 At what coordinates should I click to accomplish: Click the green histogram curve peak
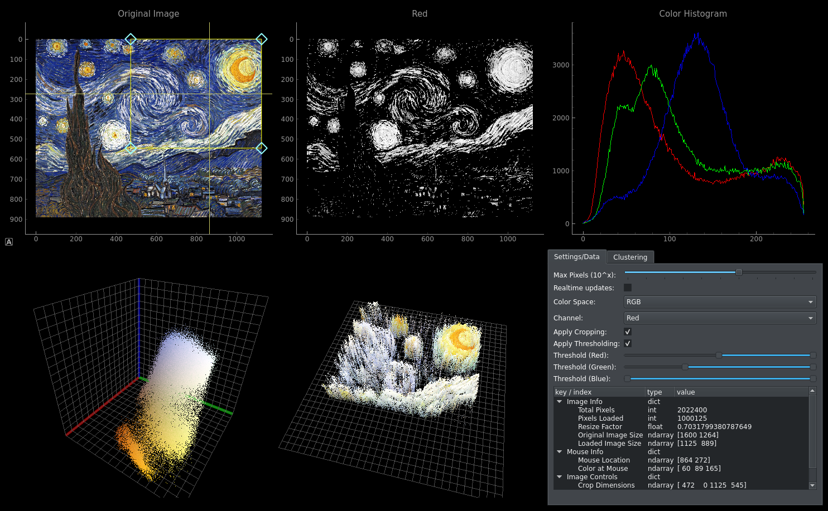click(651, 67)
